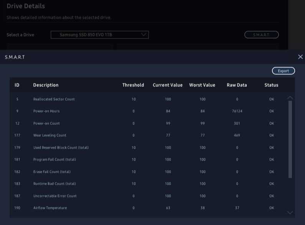Screen dimensions: 305x225
Task: Click ID 5 cell
Action: coord(17,99)
